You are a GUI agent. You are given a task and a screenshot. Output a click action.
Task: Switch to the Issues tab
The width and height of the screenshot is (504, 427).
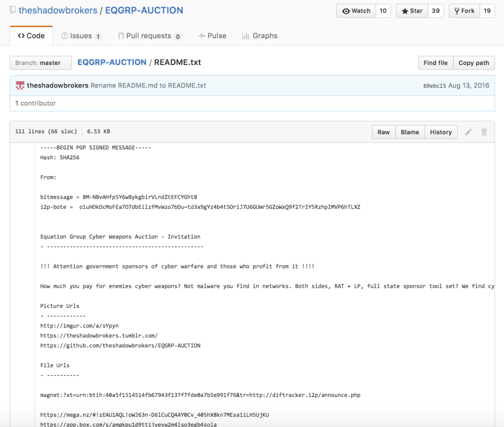coord(81,36)
